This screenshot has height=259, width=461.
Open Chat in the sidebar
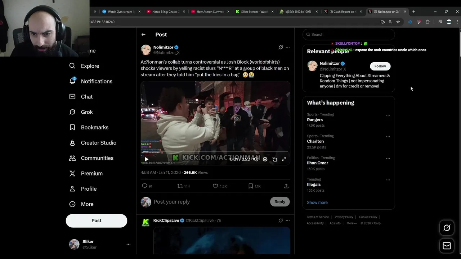pos(81,97)
